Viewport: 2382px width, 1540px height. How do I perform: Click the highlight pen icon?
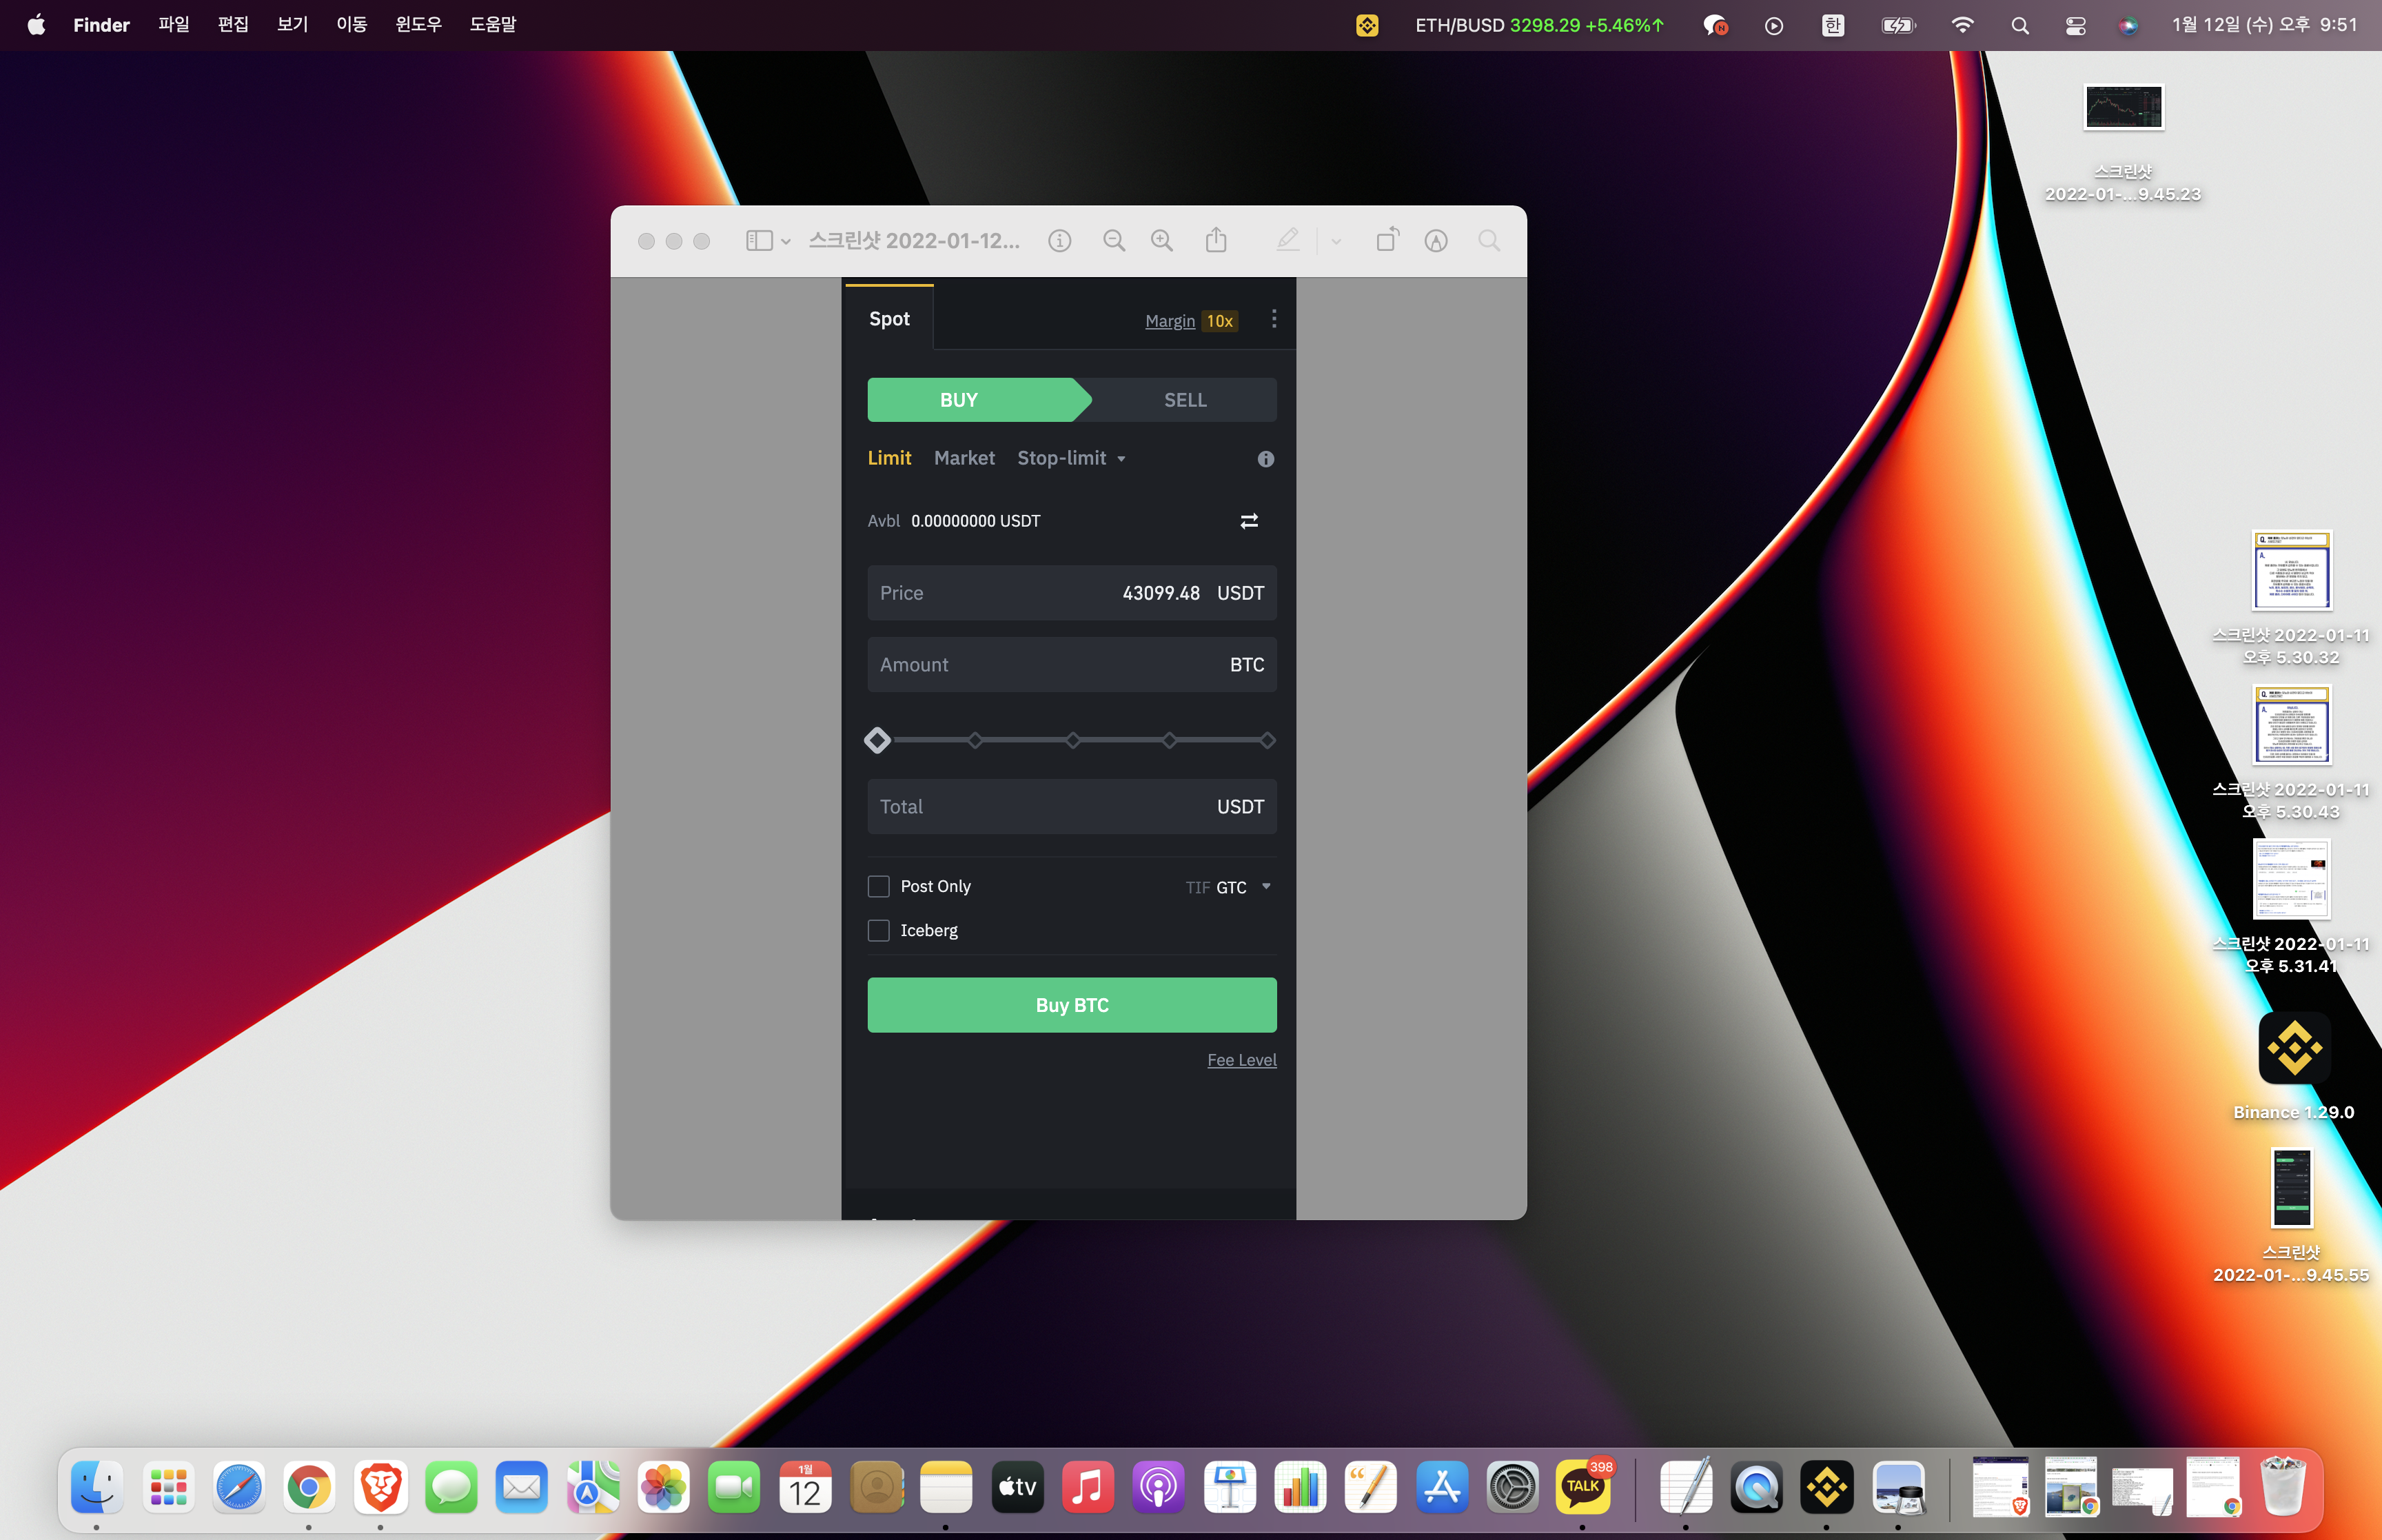pos(1287,241)
